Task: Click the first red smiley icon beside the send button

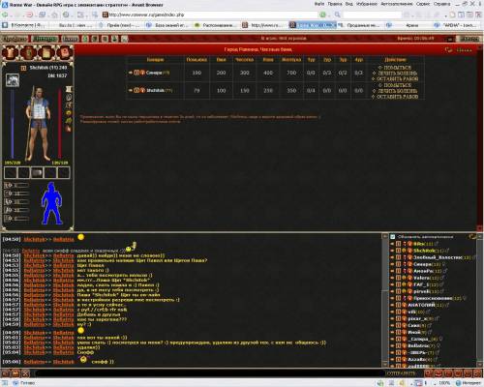Action: click(429, 373)
